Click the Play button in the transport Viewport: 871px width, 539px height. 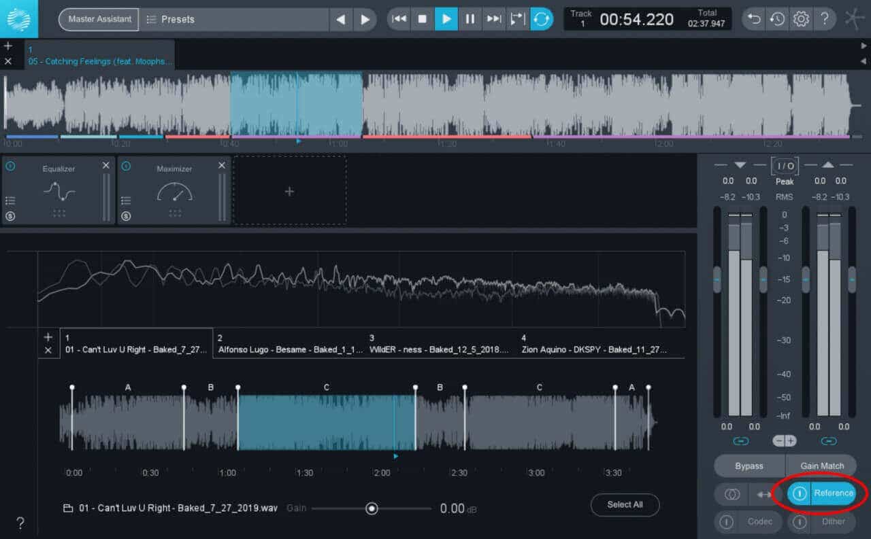pyautogui.click(x=446, y=19)
